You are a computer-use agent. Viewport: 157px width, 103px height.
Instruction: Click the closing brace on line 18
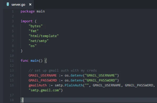[x=22, y=100]
